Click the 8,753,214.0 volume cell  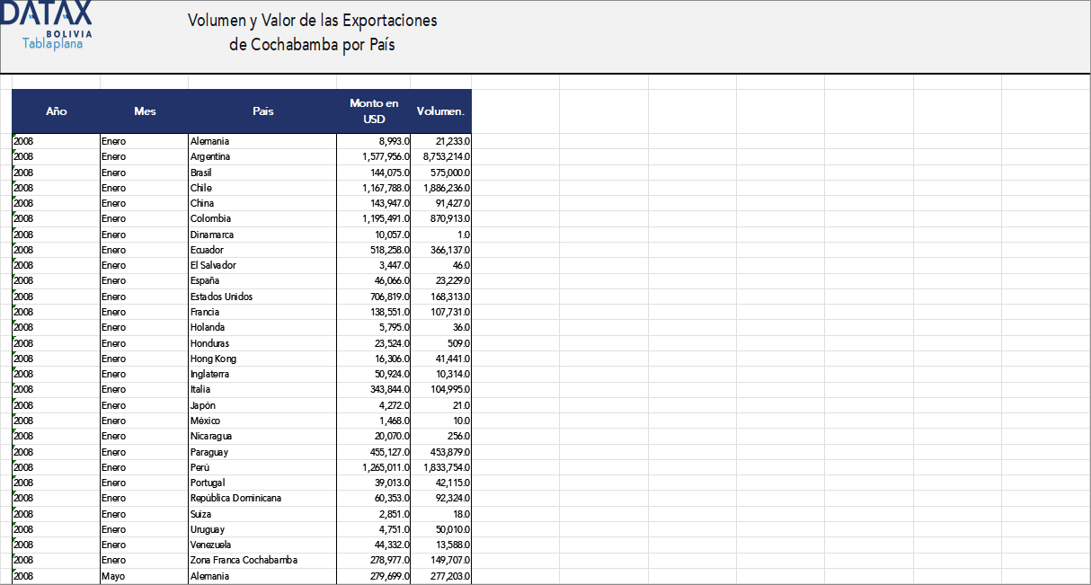[x=441, y=156]
